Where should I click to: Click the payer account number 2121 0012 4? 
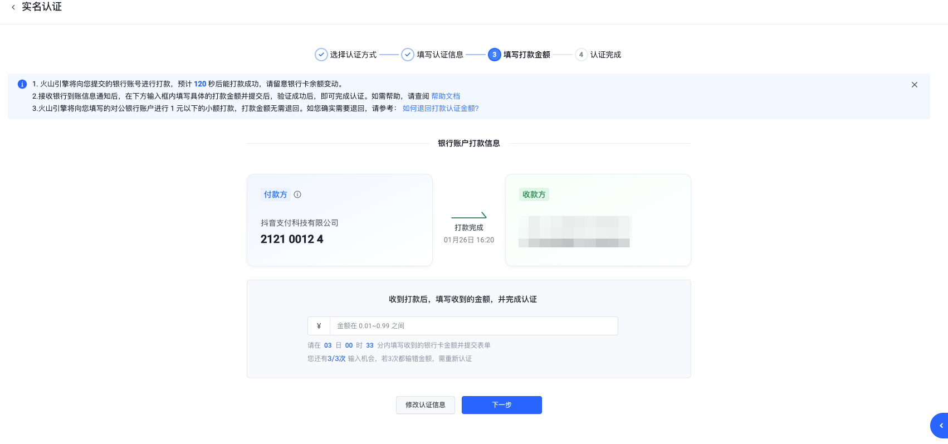click(292, 239)
